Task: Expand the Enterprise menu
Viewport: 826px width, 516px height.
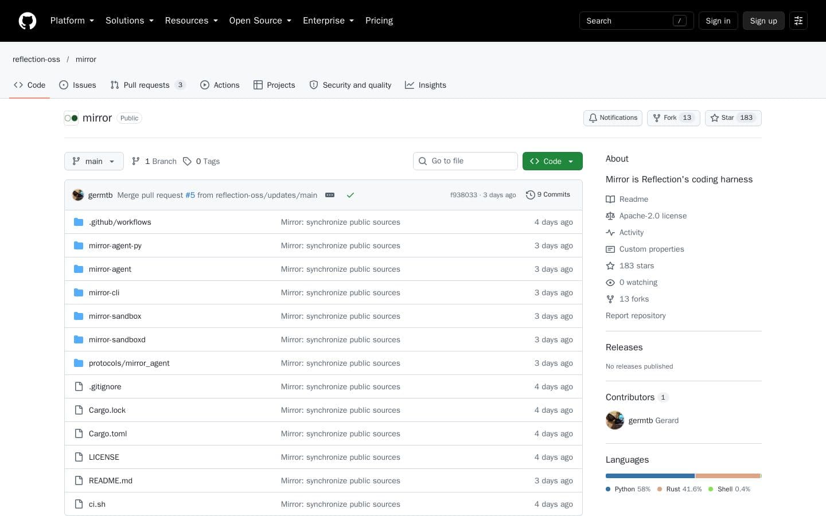Action: click(x=329, y=21)
